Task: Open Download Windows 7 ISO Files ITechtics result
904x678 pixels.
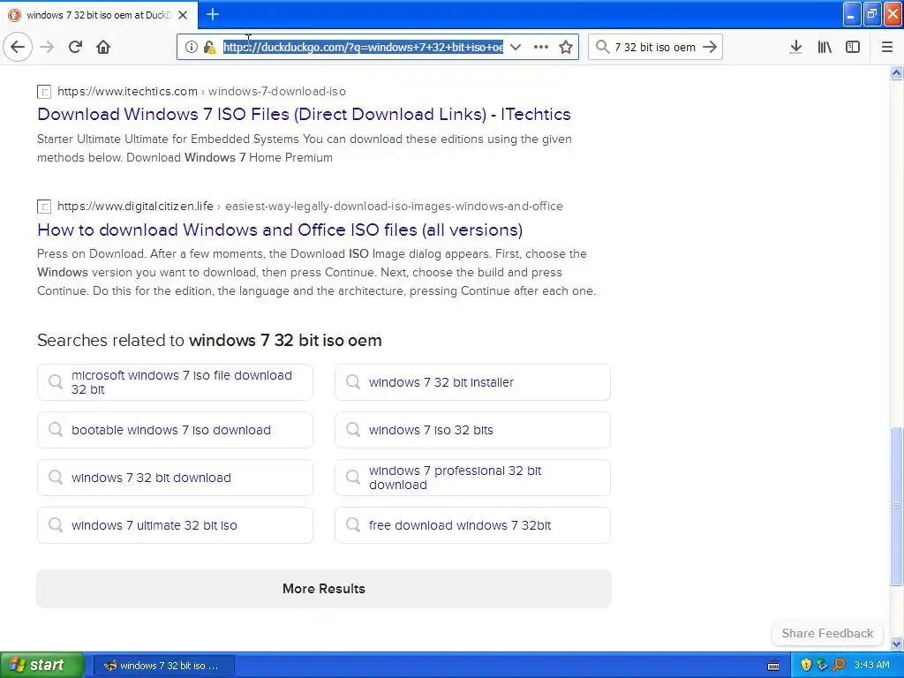Action: click(x=304, y=114)
